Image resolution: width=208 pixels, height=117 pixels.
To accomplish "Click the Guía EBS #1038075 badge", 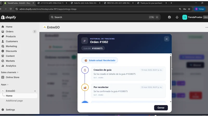I will (x=93, y=48).
